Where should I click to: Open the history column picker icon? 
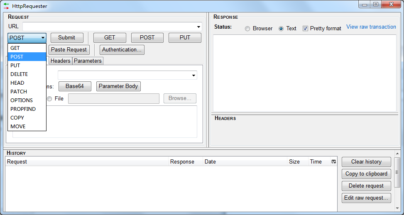coord(333,162)
